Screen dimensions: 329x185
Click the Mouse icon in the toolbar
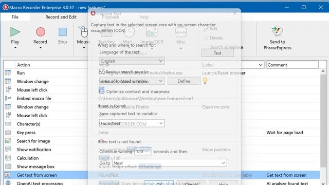pyautogui.click(x=84, y=32)
